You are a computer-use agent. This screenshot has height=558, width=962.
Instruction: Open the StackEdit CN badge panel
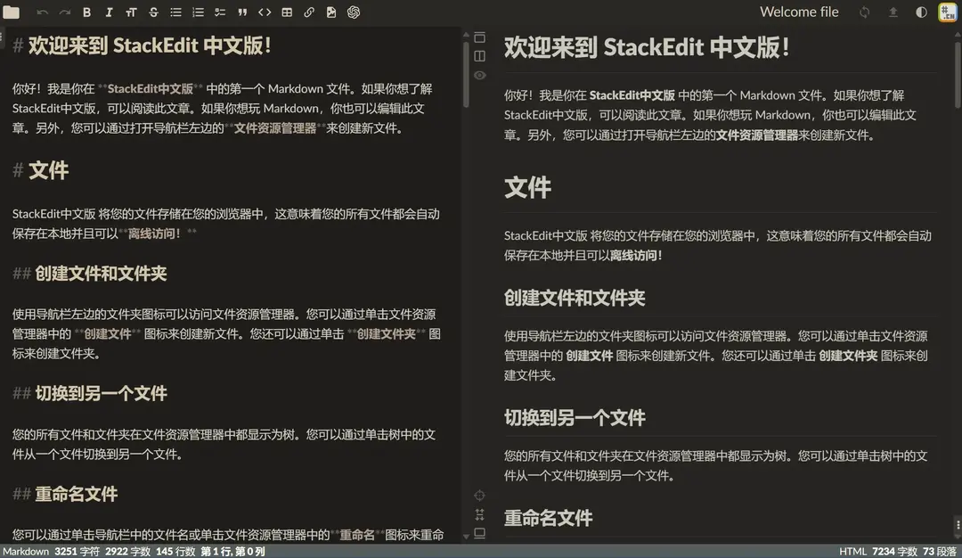click(x=946, y=12)
